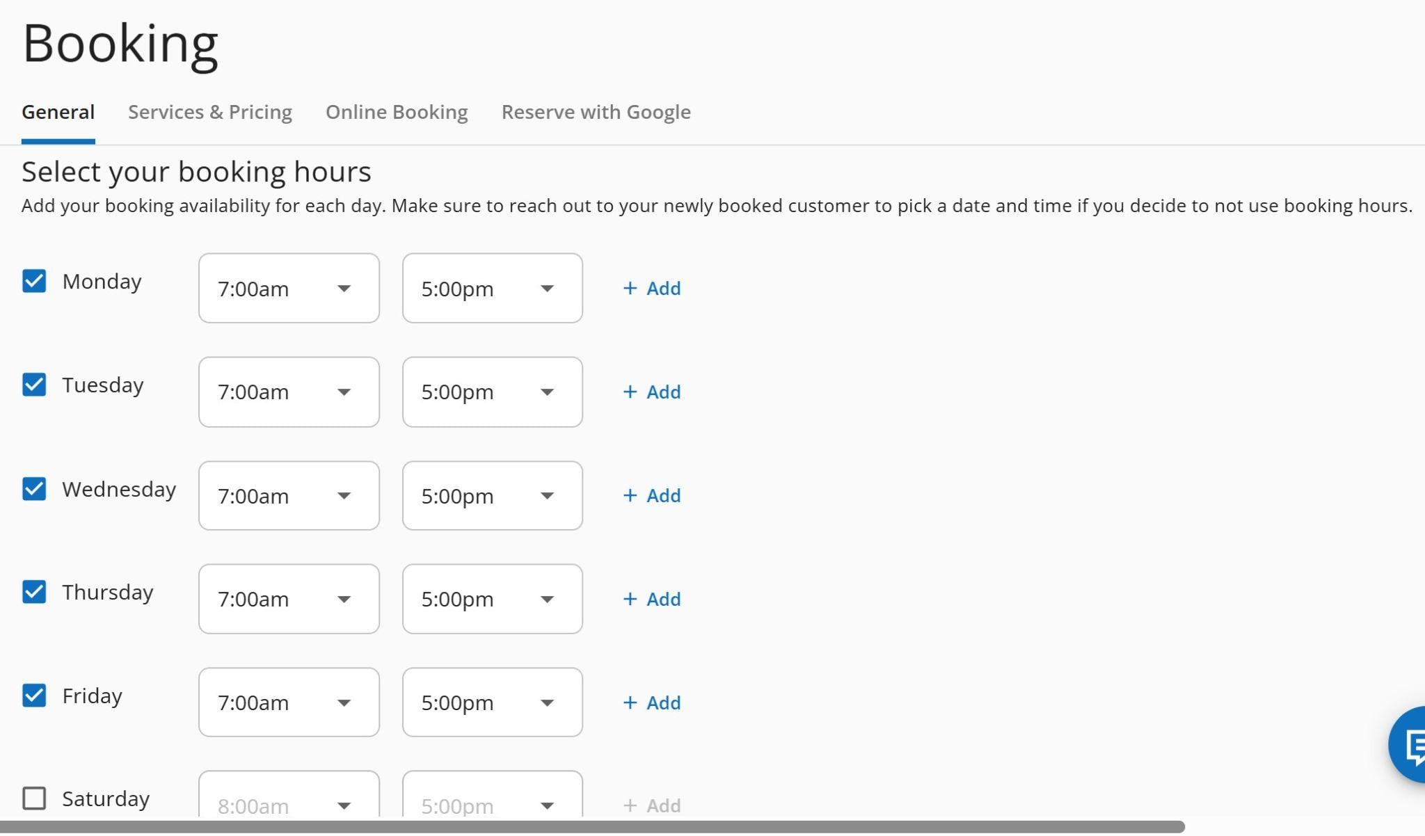Open Reserve with Google tab
Viewport: 1425px width, 836px height.
[596, 112]
